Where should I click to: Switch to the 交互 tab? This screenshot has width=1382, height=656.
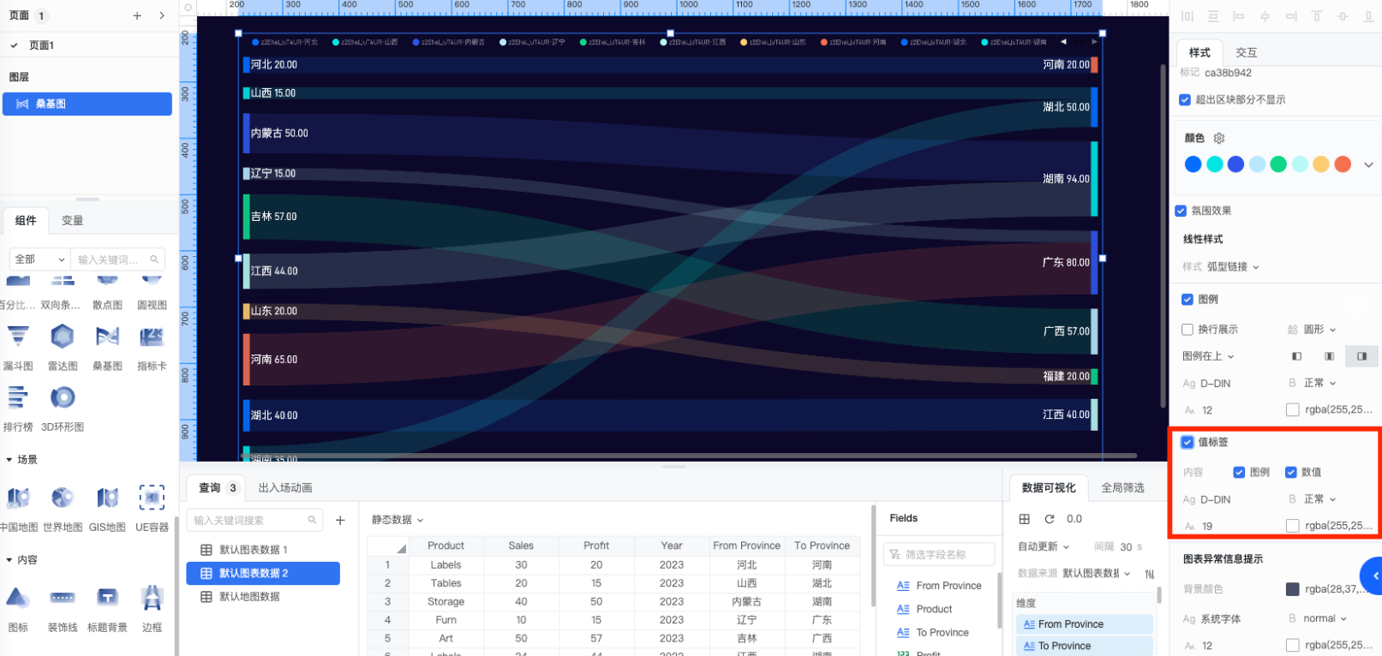pos(1246,52)
